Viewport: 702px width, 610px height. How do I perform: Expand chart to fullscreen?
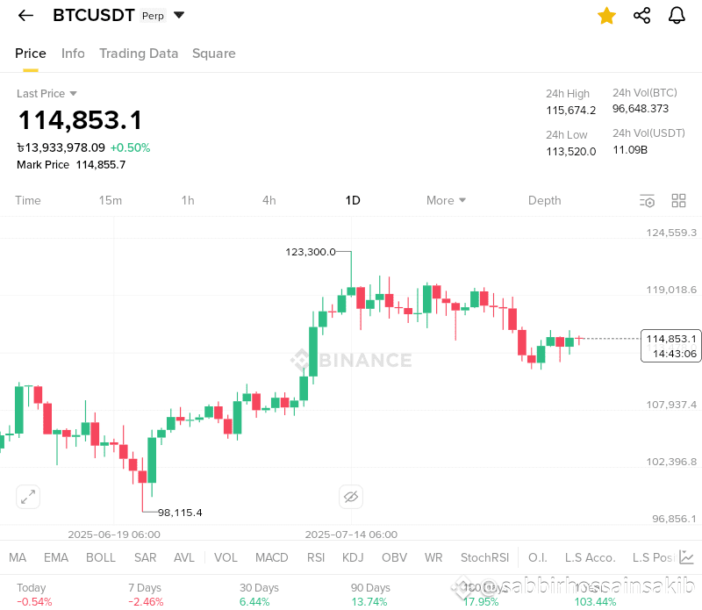[x=28, y=497]
